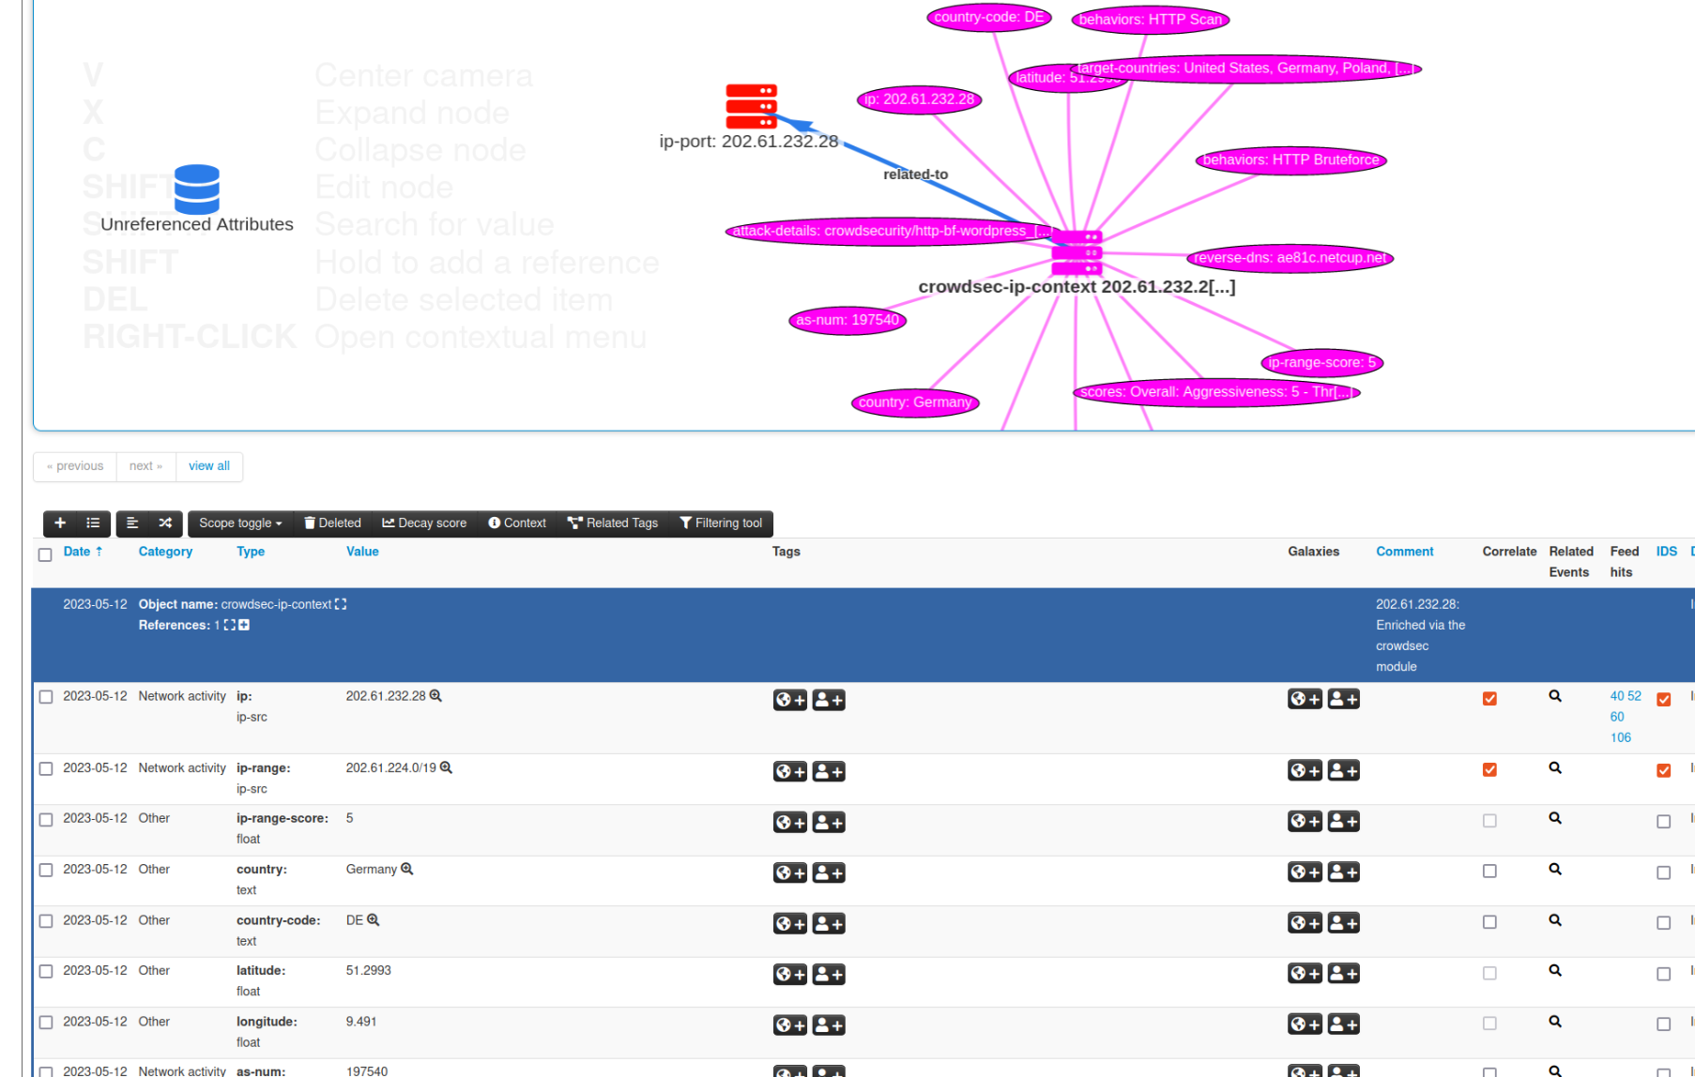
Task: Click the view all pagination link
Action: 209,466
